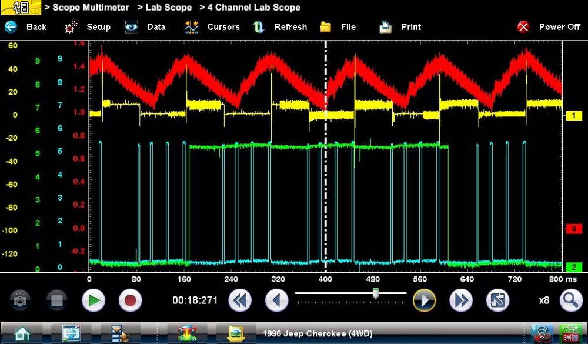
Task: Click the Home icon in bottom bar
Action: (22, 333)
